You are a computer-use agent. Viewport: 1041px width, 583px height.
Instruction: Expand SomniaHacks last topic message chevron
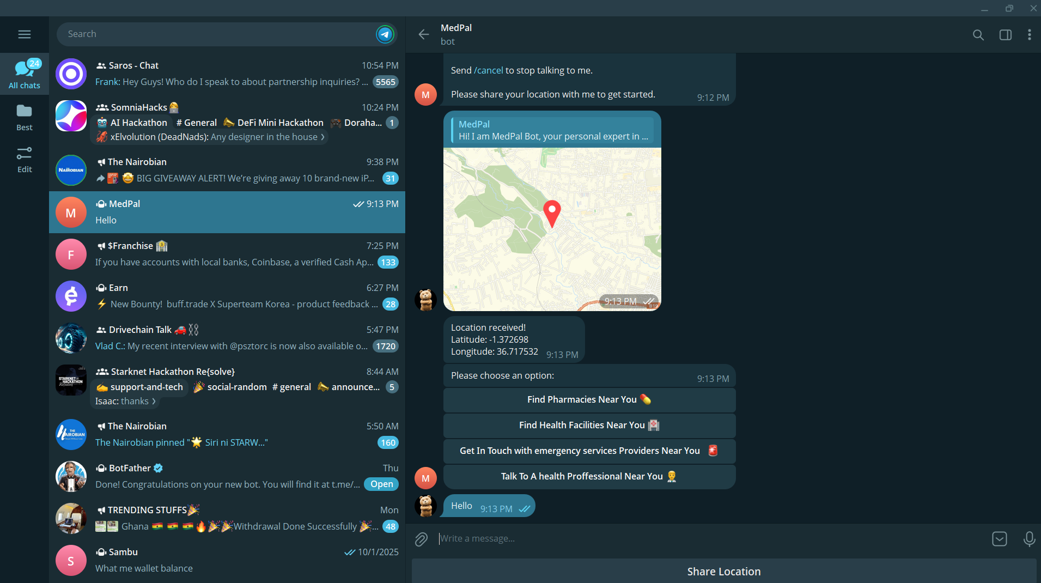coord(322,137)
